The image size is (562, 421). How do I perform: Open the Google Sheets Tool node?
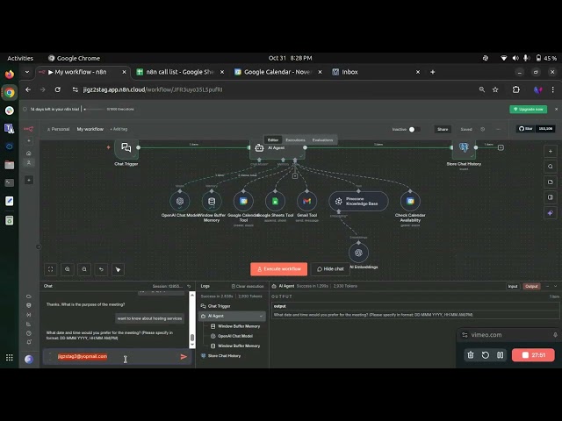pyautogui.click(x=275, y=201)
